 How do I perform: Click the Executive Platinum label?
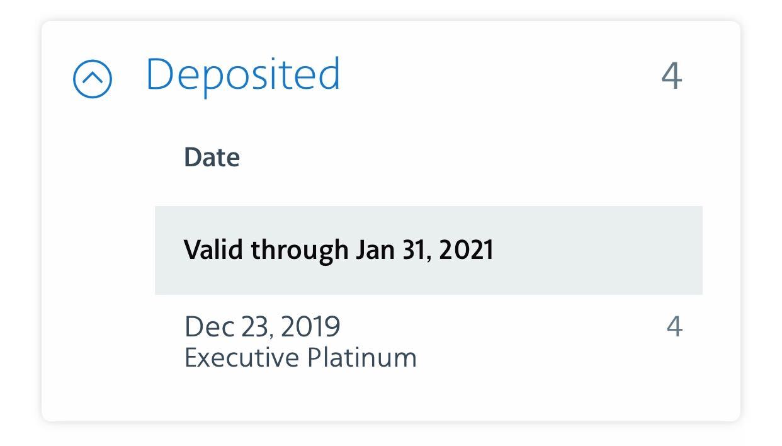point(300,358)
